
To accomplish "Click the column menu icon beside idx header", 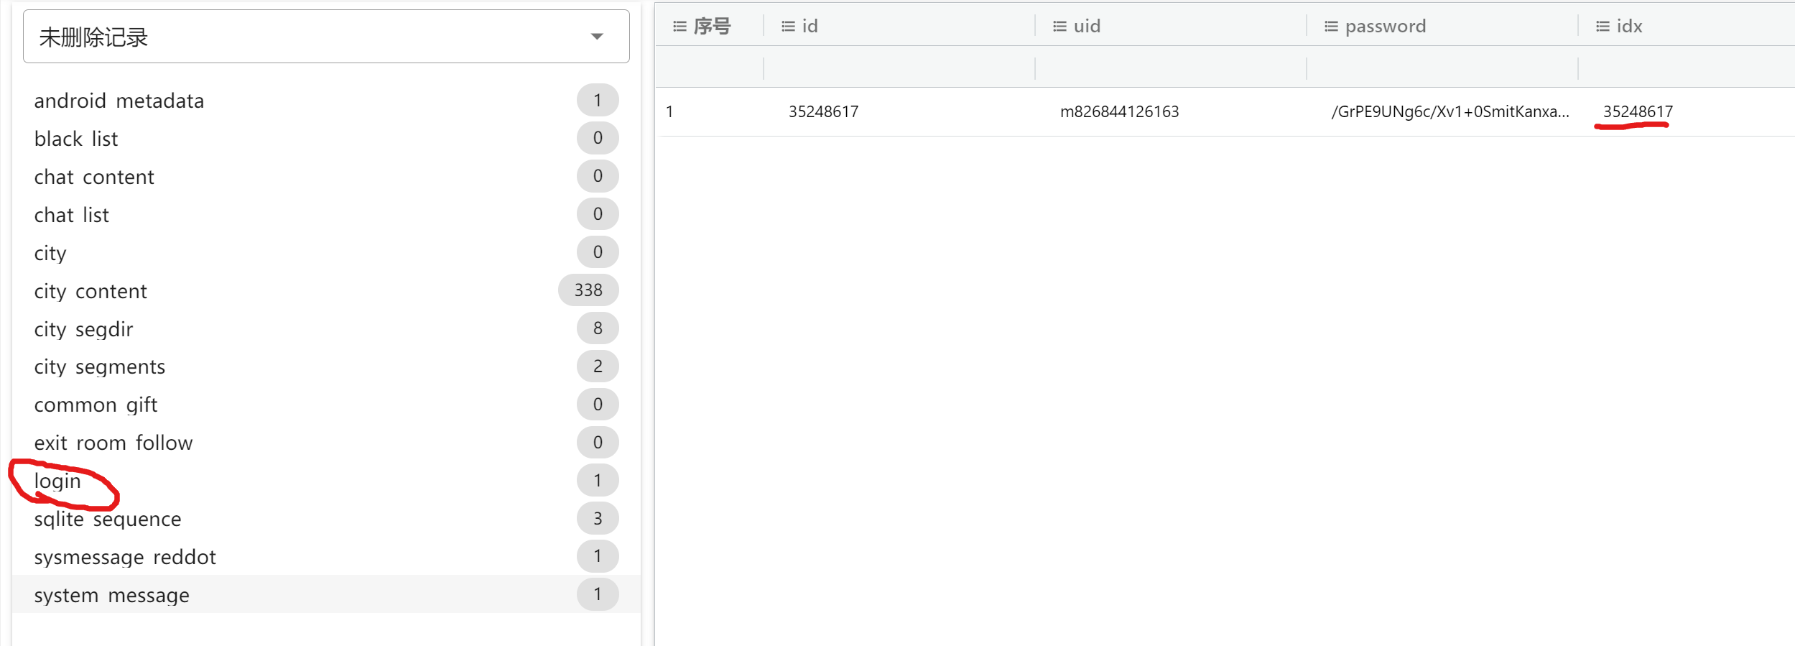I will click(1602, 27).
